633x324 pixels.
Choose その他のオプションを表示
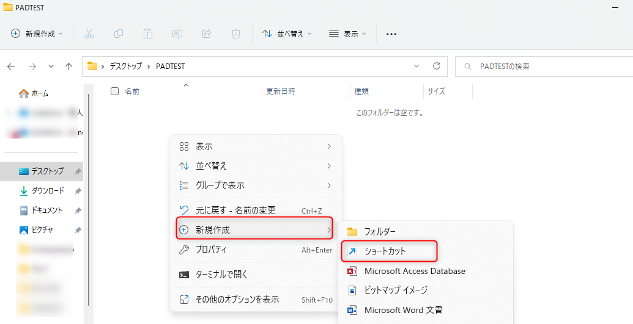[256, 300]
